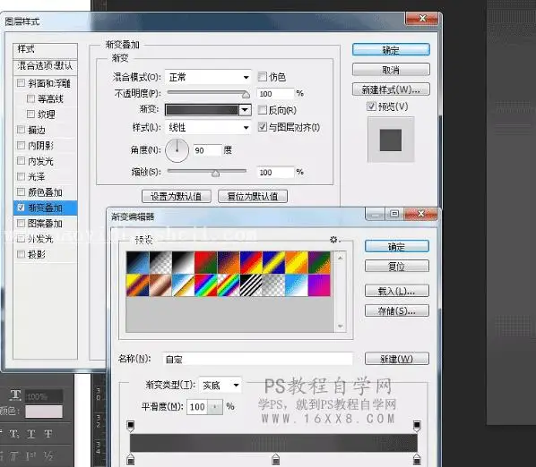Select the left opacity stop above gradient bar
This screenshot has height=467, width=536.
pyautogui.click(x=131, y=426)
